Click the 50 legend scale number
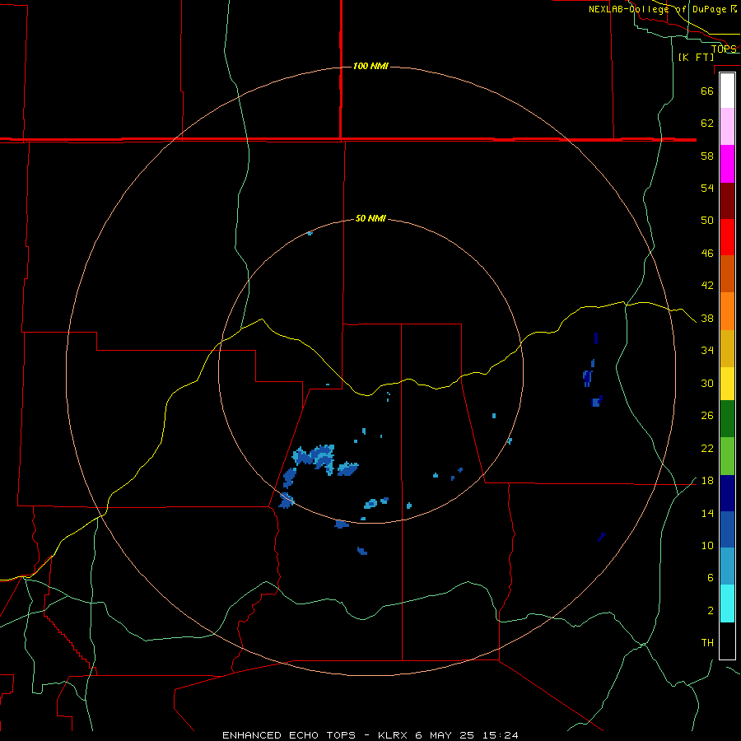741x741 pixels. (x=707, y=220)
